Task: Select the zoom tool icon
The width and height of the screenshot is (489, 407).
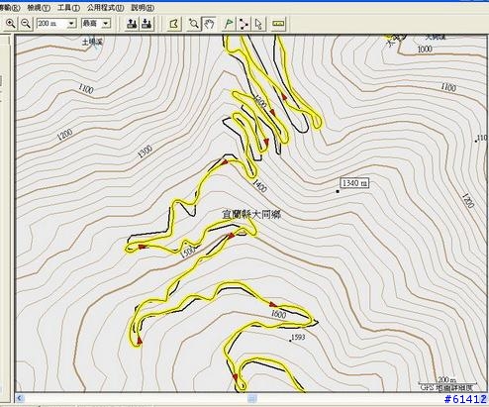Action: click(193, 24)
